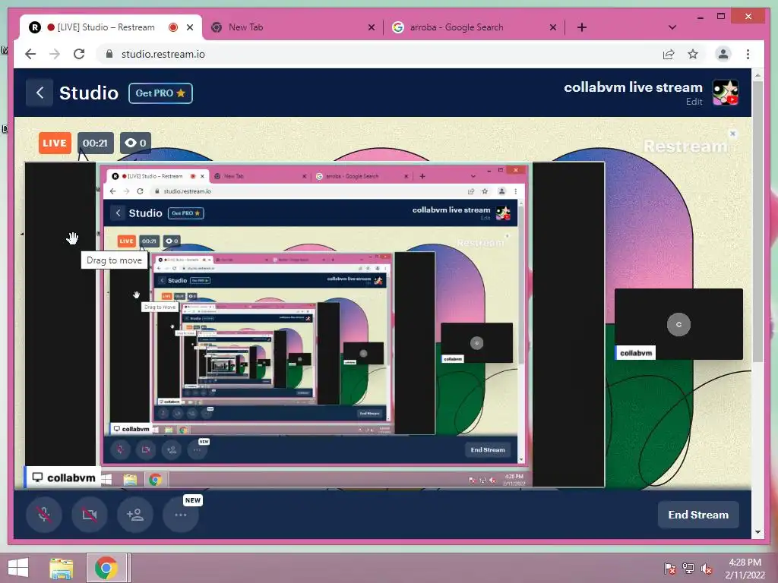Click the browser forward arrow

pyautogui.click(x=55, y=54)
